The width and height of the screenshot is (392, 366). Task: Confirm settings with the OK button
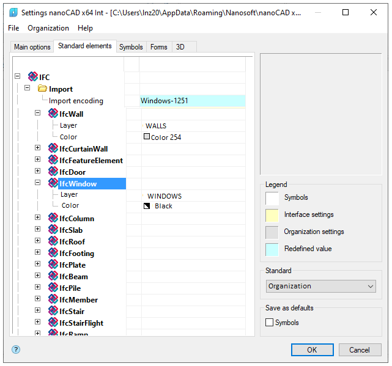pos(312,350)
